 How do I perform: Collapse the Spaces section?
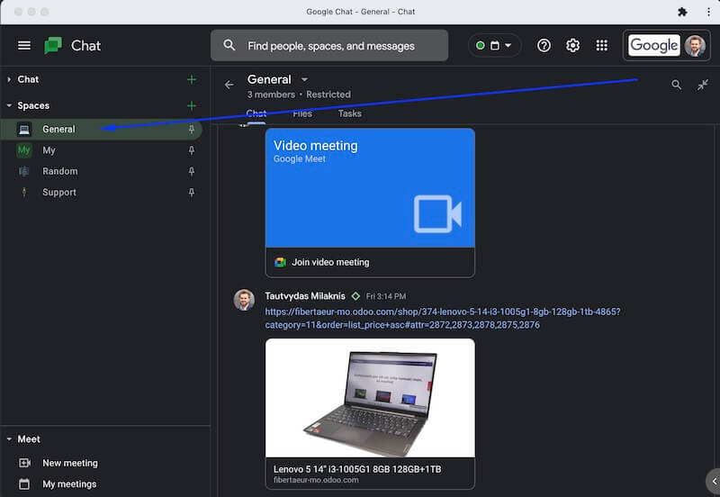tap(9, 105)
